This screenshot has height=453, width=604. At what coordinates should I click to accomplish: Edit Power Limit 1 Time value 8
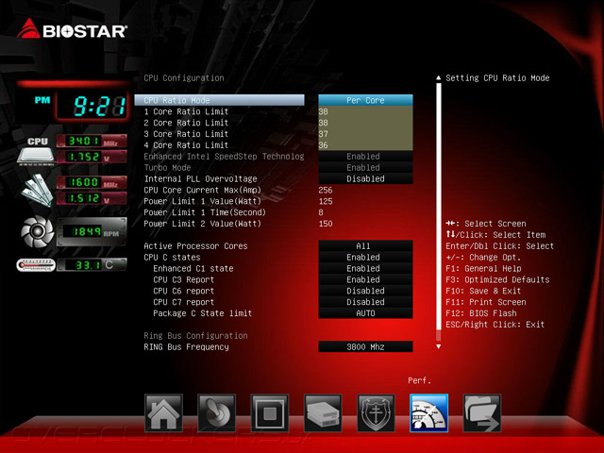[x=321, y=212]
